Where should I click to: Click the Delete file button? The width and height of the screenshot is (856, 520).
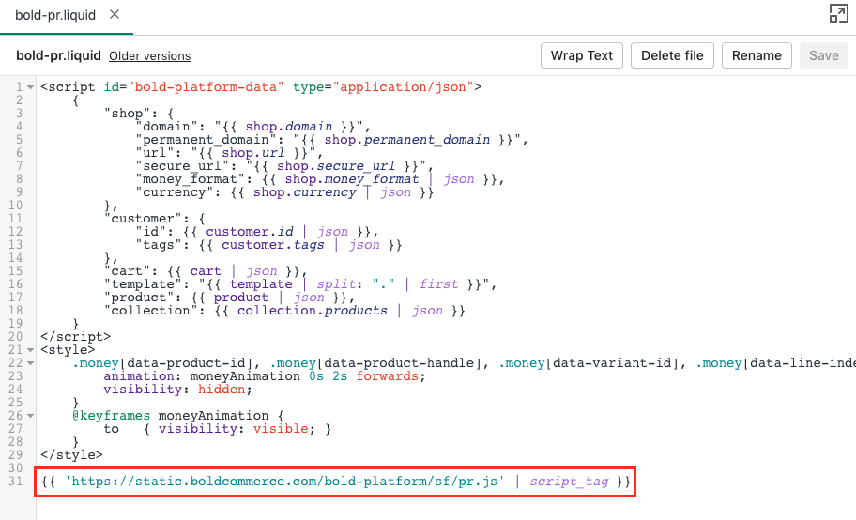[672, 55]
